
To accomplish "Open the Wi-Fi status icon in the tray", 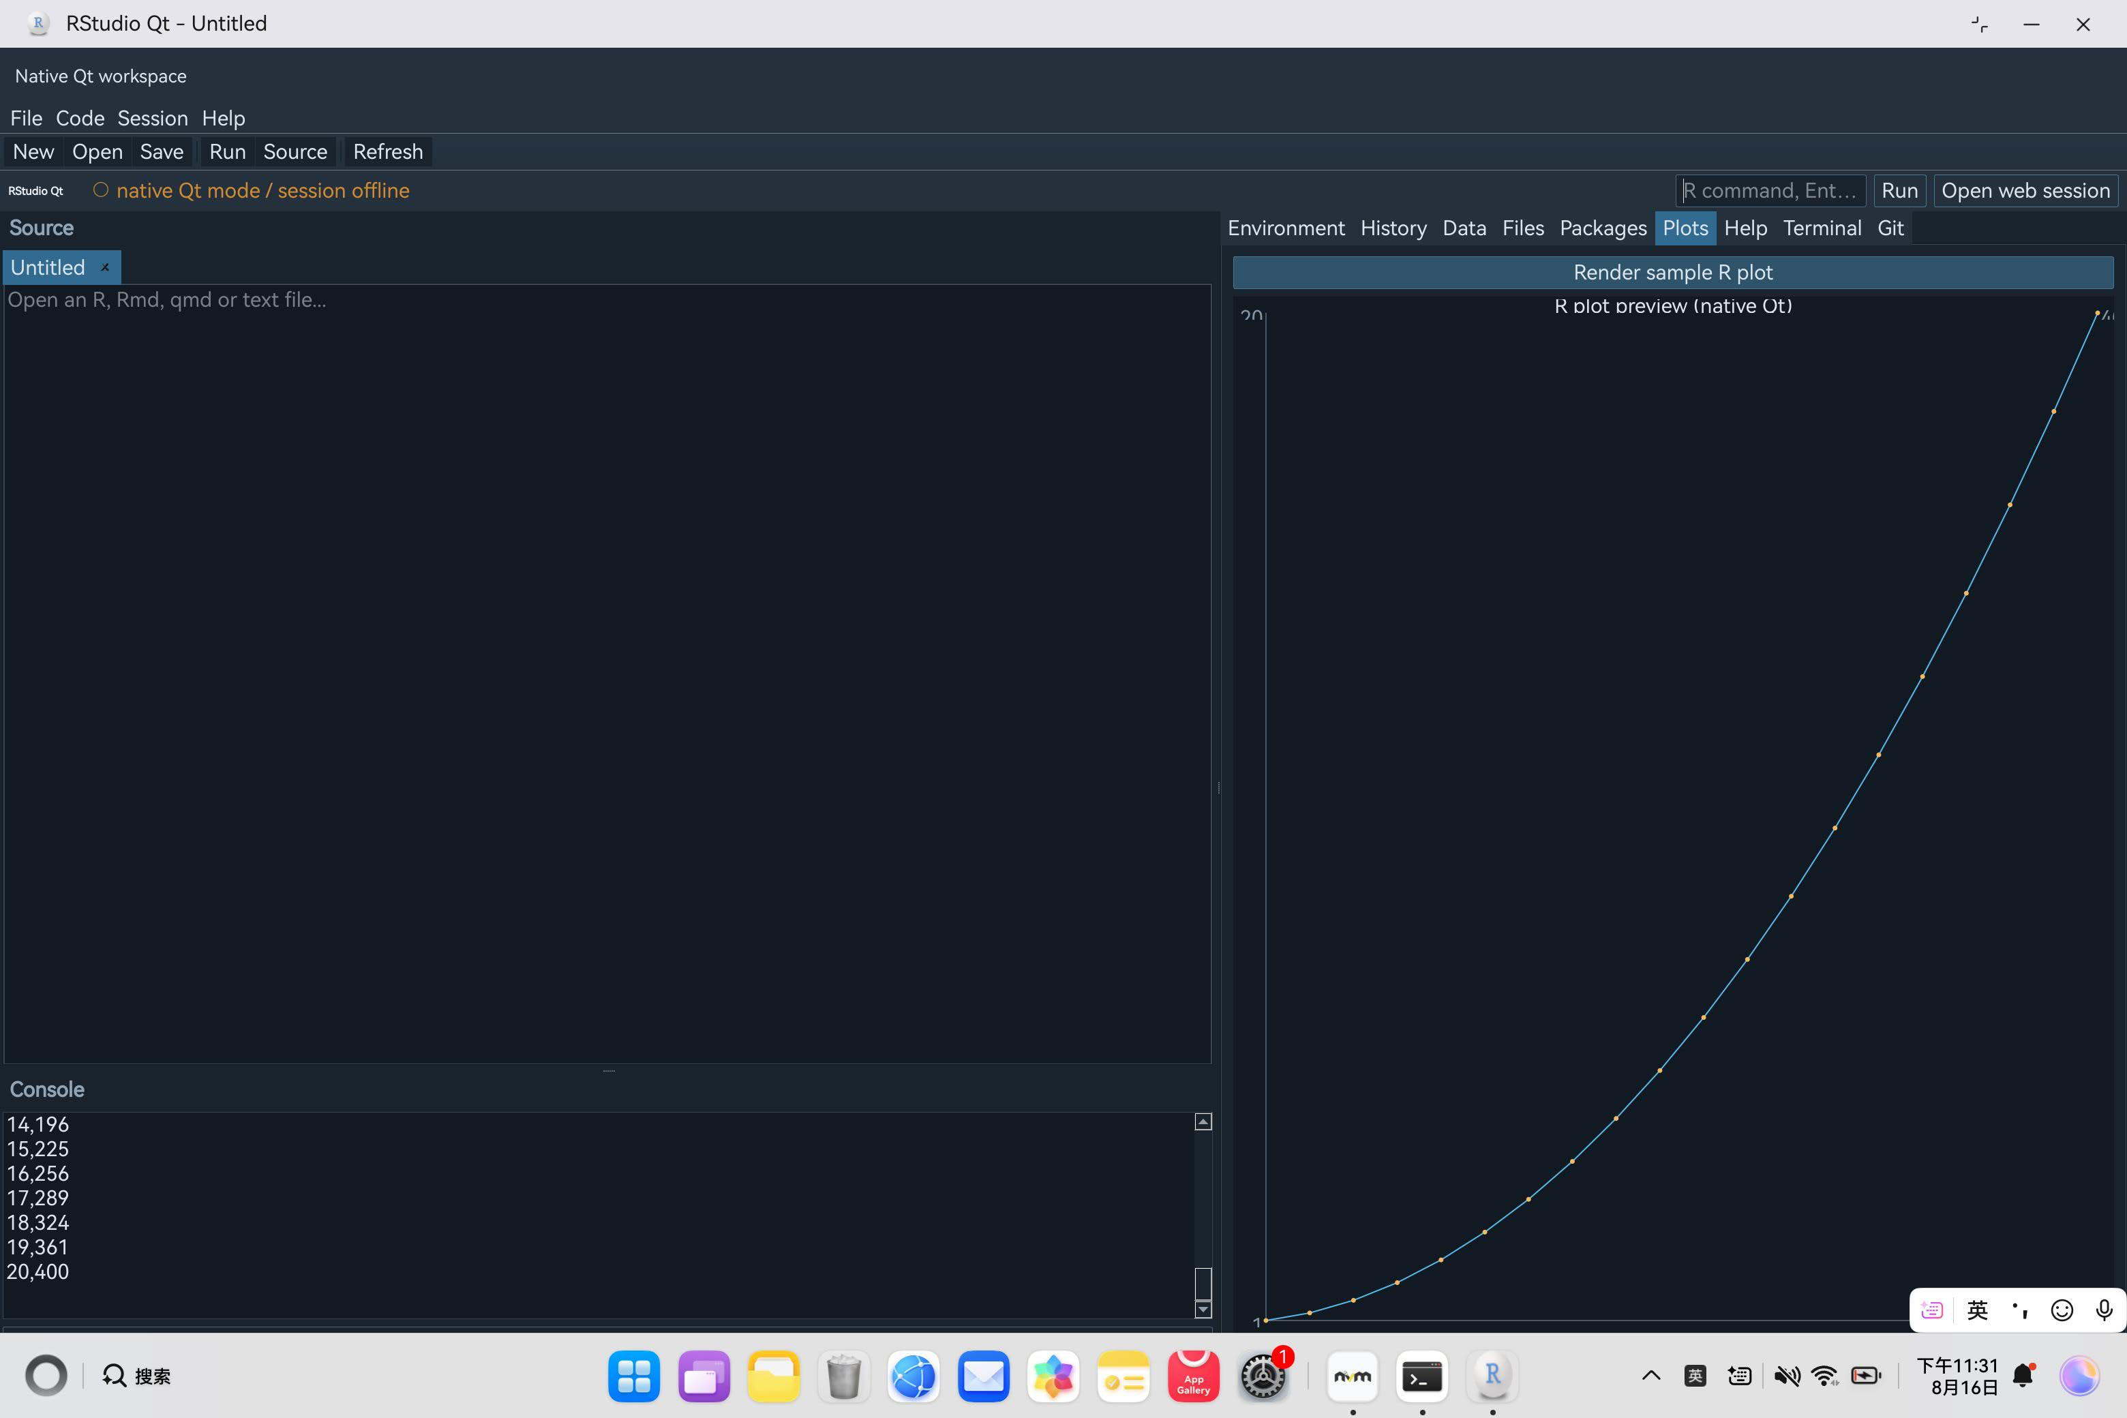I will tap(1825, 1376).
